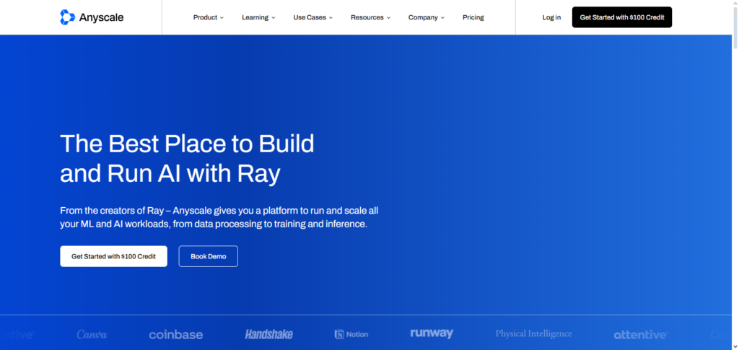Expand the Company dropdown chevron
Screen dimensions: 739x350
pos(442,18)
